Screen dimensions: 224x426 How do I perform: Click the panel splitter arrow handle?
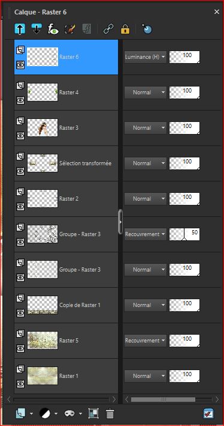pos(120,222)
